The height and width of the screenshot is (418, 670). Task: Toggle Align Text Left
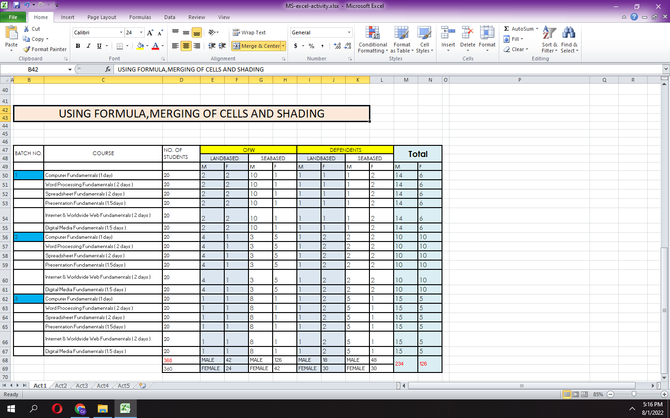click(175, 46)
